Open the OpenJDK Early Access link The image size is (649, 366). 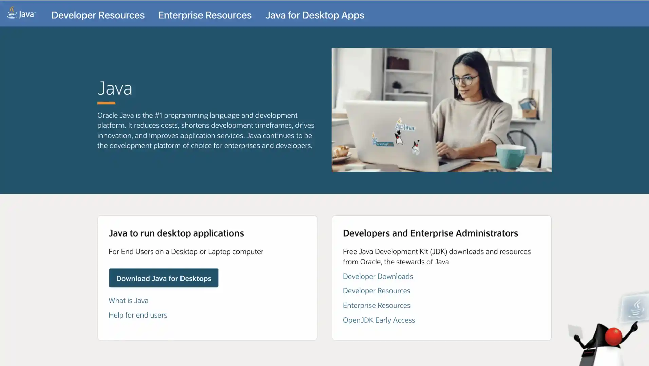tap(379, 320)
